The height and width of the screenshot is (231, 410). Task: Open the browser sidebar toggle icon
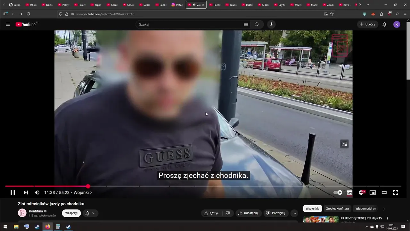pyautogui.click(x=5, y=14)
